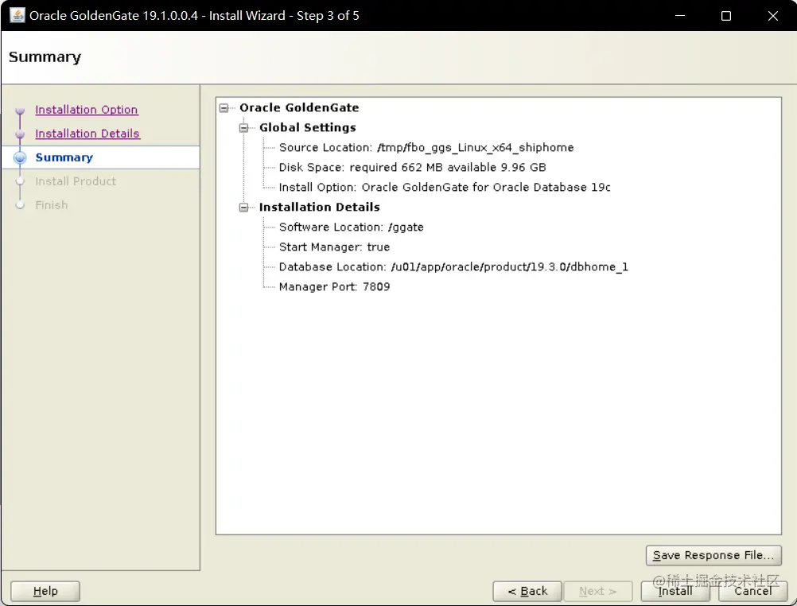Viewport: 797px width, 606px height.
Task: Go back using the Back button
Action: 527,591
